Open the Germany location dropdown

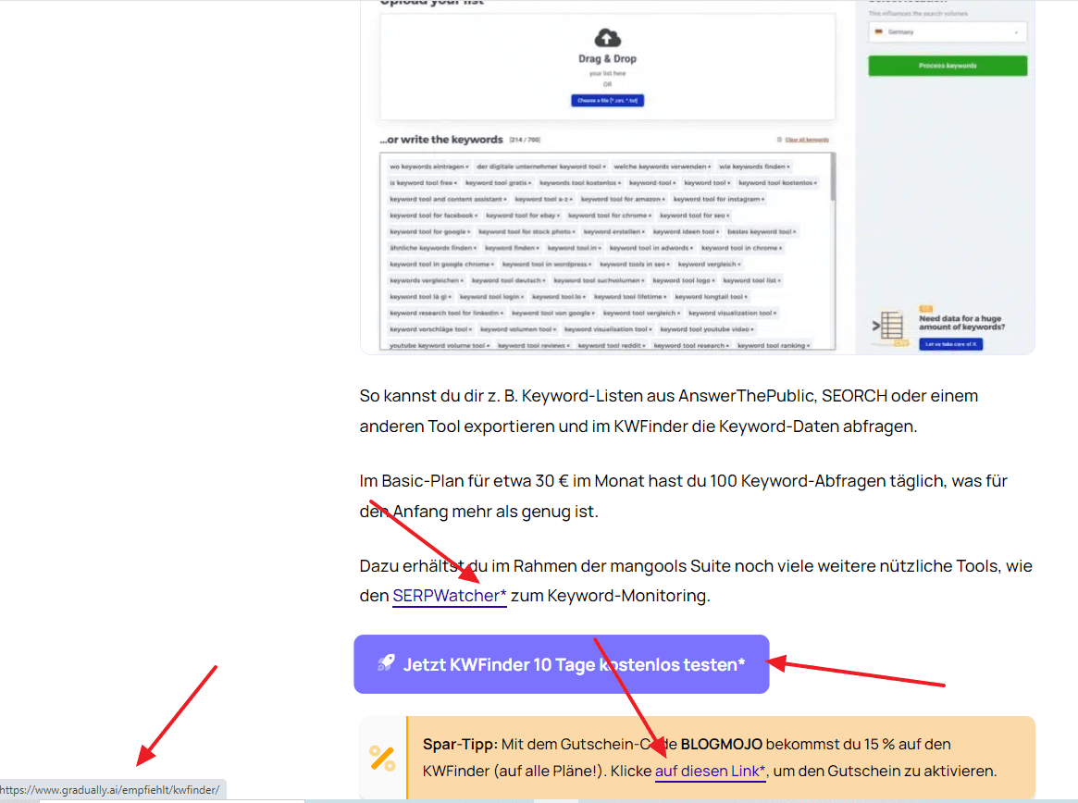948,32
